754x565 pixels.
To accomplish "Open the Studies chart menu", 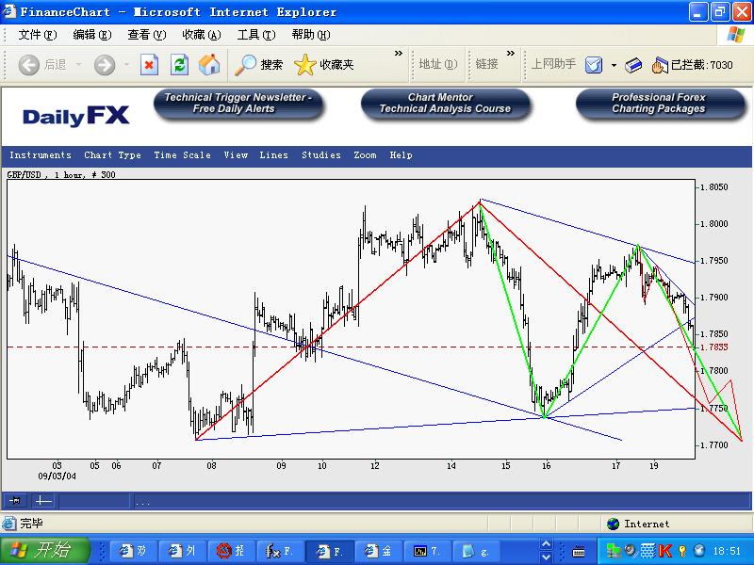I will coord(321,155).
